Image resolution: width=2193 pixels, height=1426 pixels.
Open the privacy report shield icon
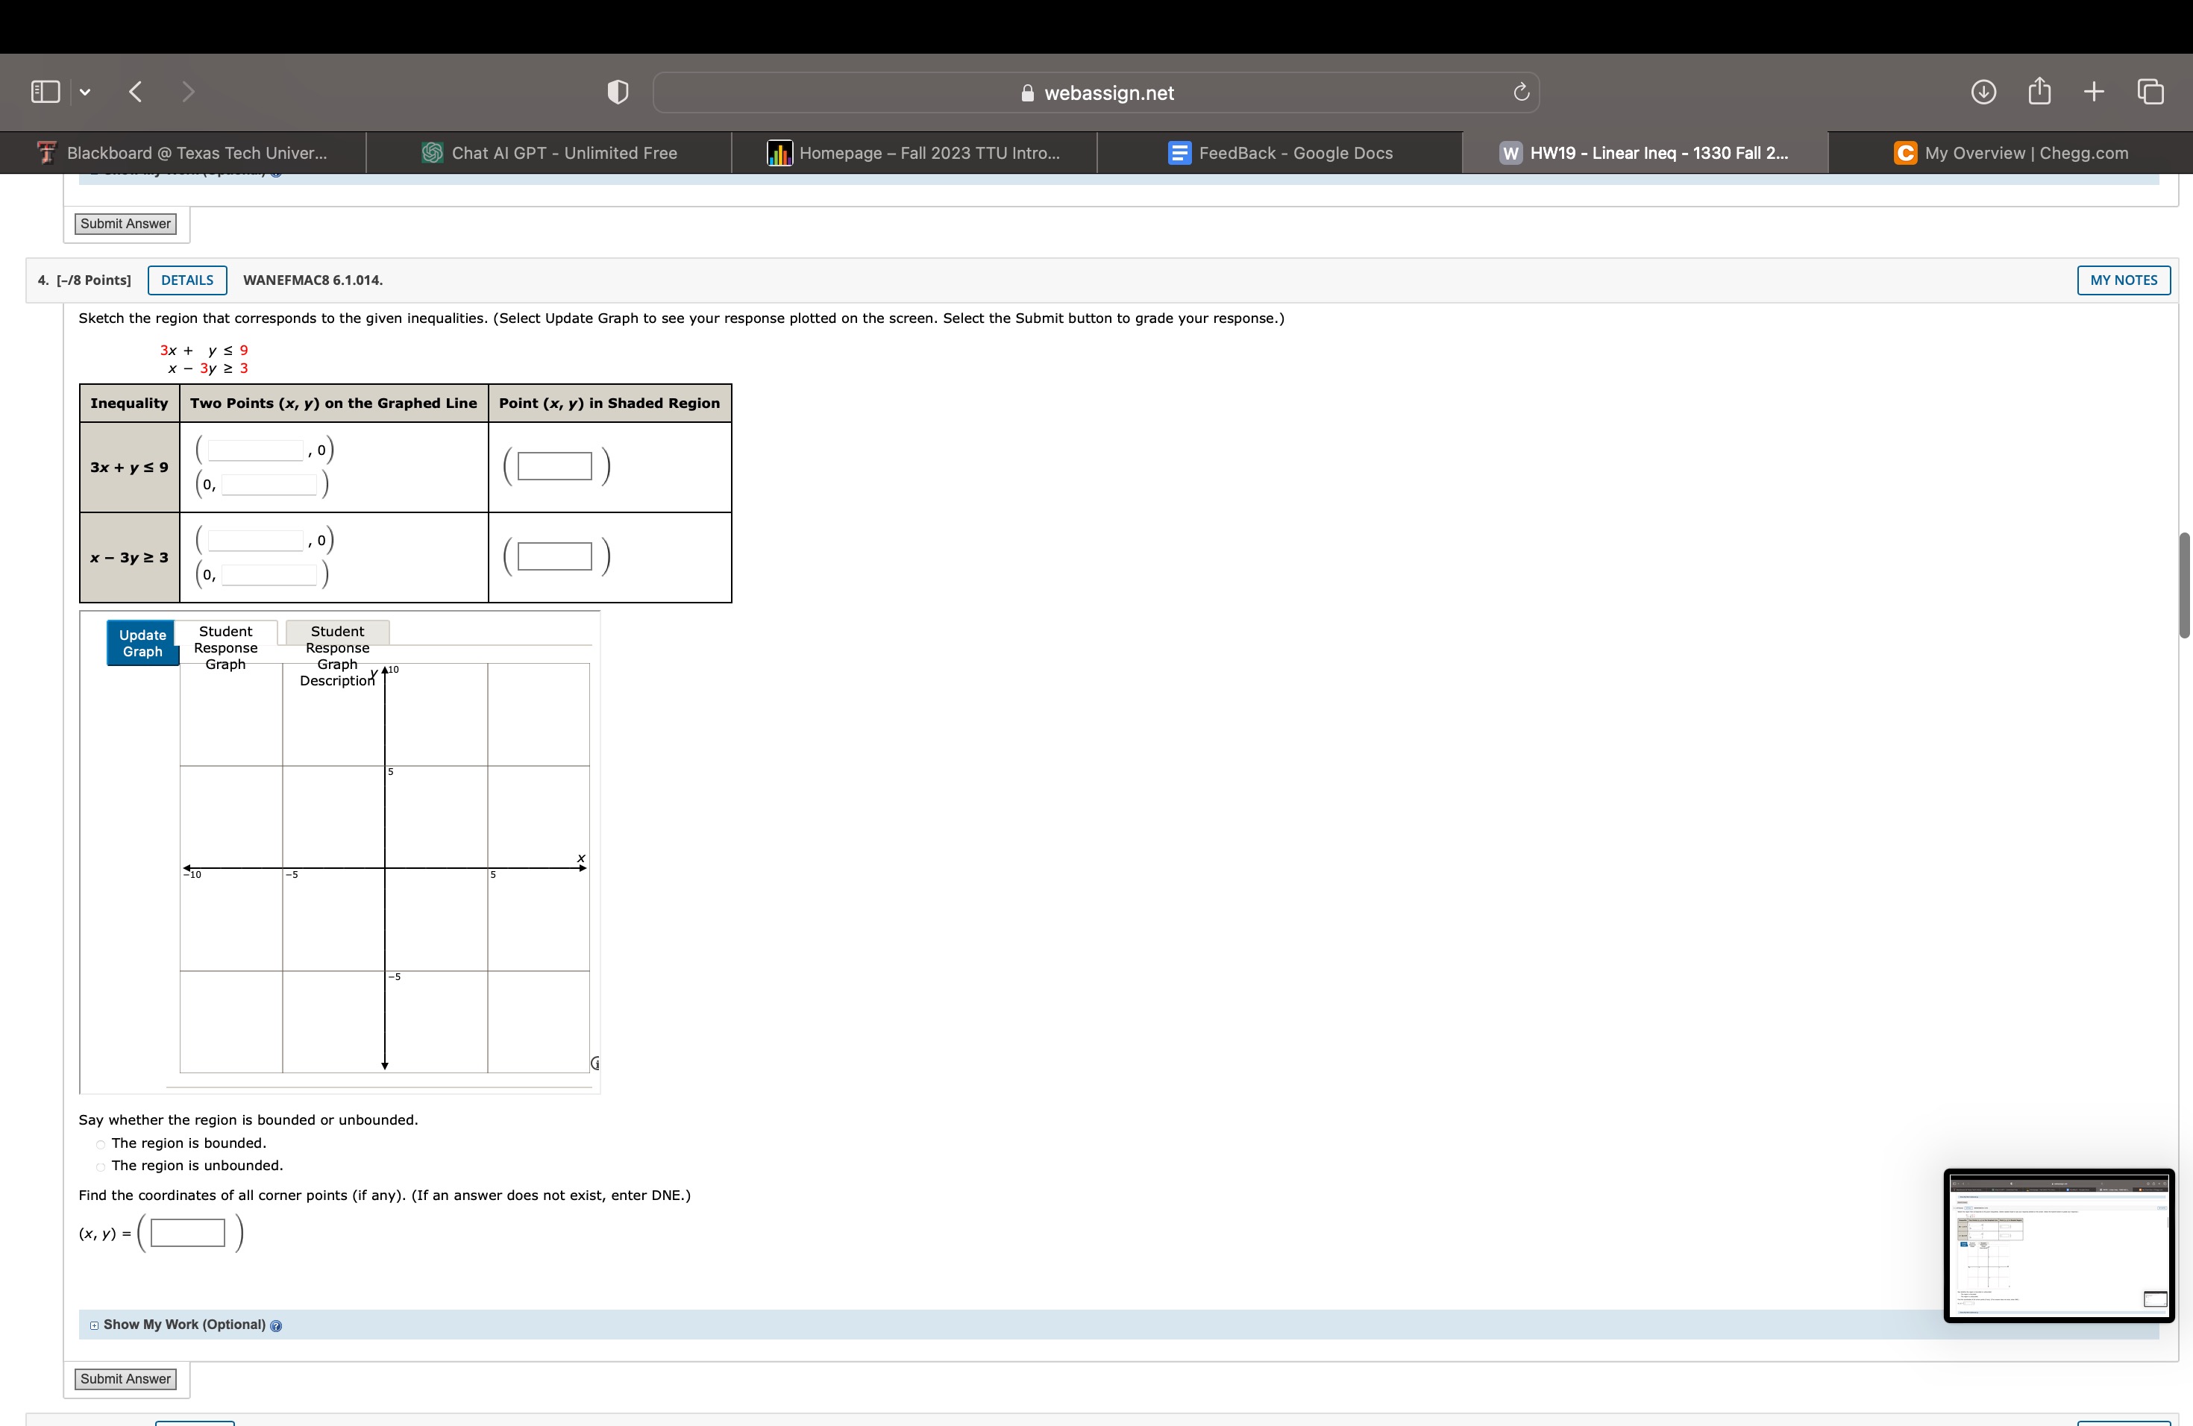click(618, 91)
